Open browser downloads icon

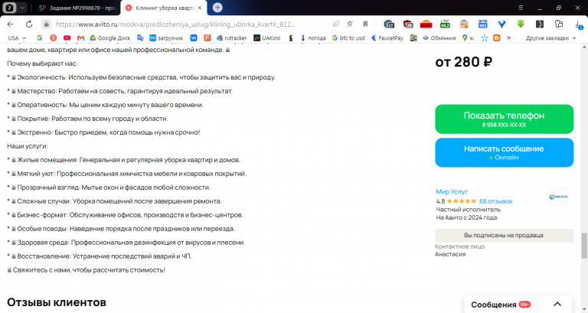578,24
